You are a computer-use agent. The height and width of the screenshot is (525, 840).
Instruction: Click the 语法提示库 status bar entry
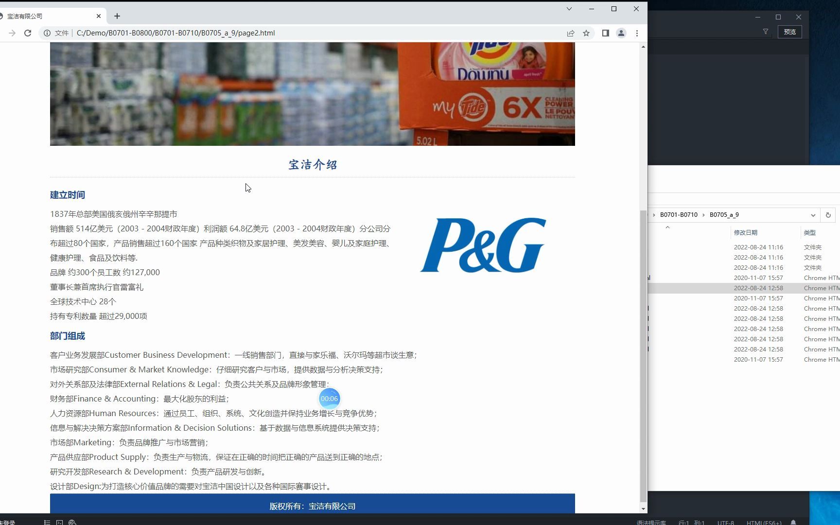(651, 523)
